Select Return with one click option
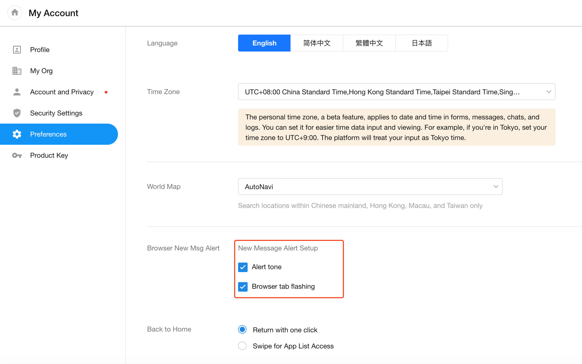The width and height of the screenshot is (582, 364). pos(242,329)
